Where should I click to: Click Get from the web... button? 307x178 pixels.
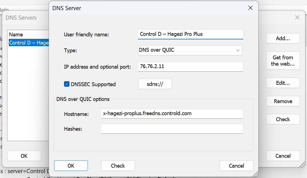(283, 61)
